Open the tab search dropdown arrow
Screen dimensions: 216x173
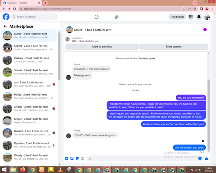pos(195,3)
